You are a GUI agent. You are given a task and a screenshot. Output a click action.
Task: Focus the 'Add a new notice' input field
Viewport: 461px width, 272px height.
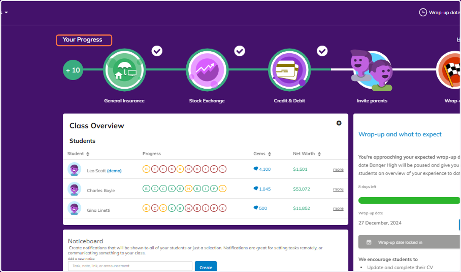point(130,266)
